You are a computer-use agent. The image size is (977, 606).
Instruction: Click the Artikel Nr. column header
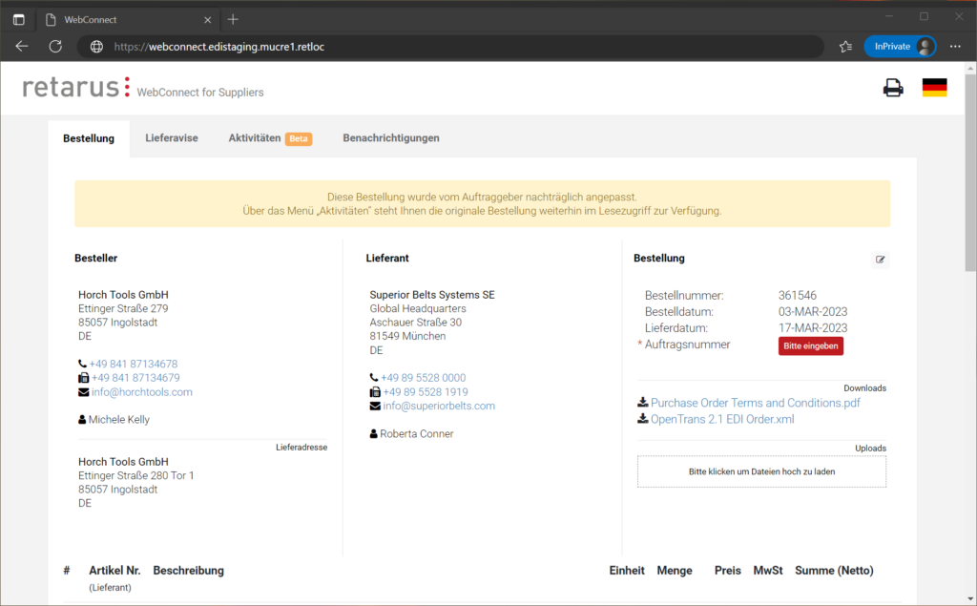[114, 571]
